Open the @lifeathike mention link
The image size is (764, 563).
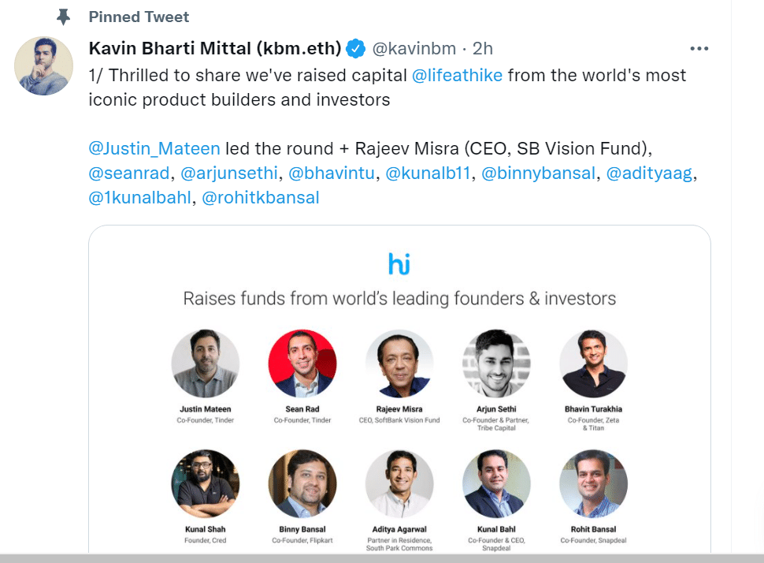coord(457,75)
